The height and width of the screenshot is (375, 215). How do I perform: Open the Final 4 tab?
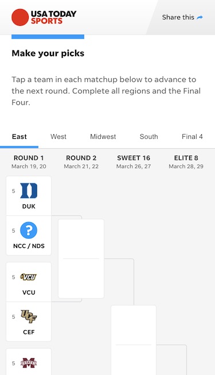[192, 137]
